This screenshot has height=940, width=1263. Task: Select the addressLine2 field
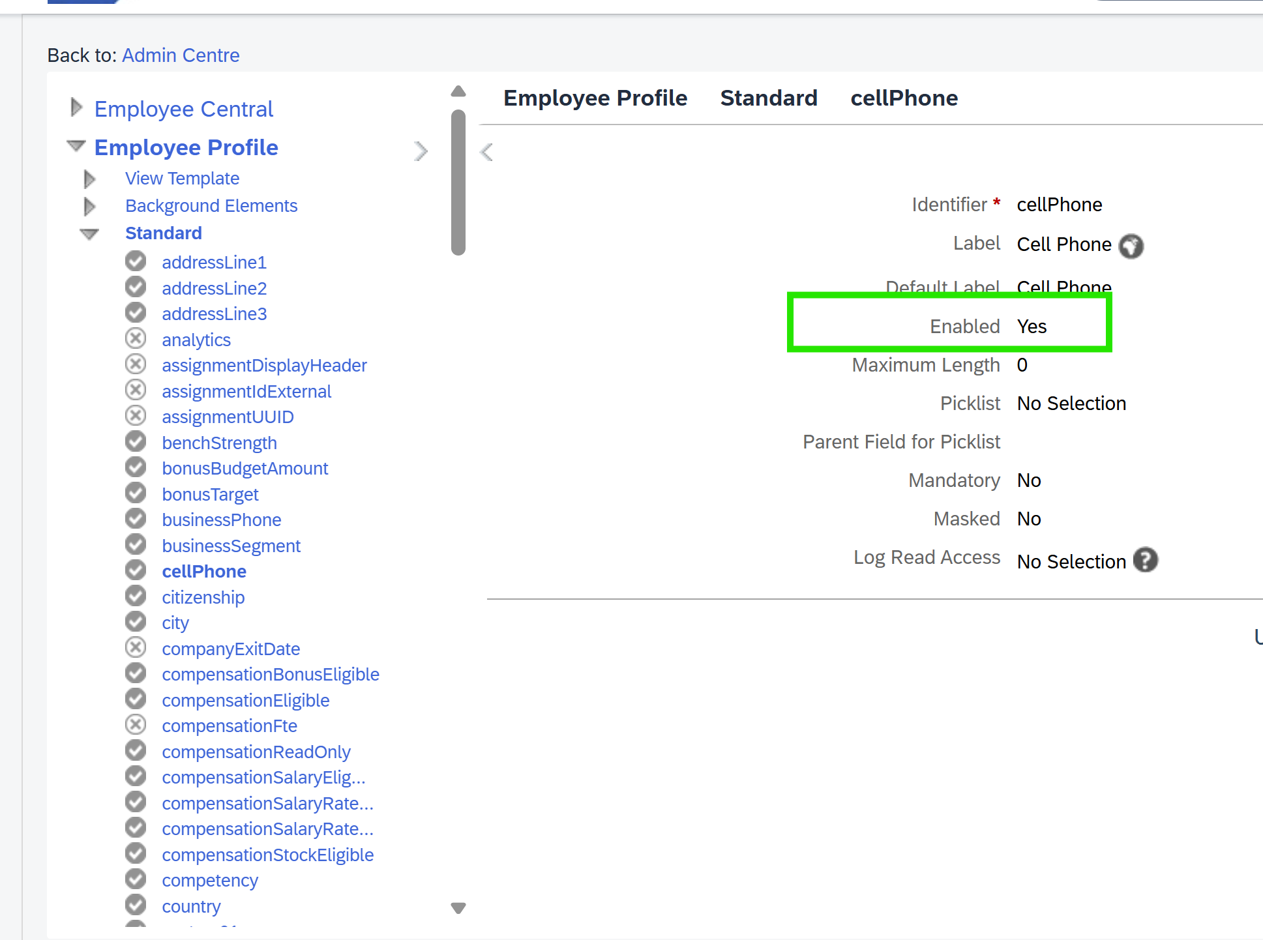coord(215,288)
